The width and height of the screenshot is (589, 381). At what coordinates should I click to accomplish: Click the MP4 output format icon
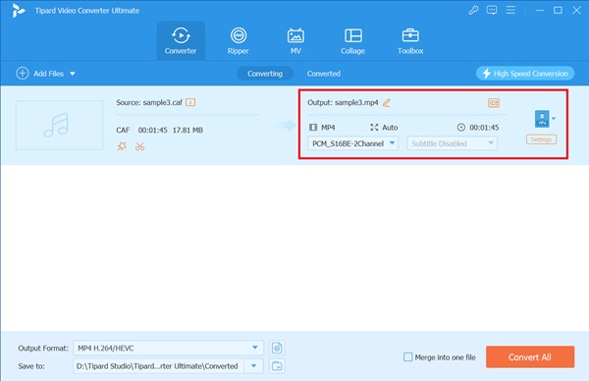click(x=542, y=119)
